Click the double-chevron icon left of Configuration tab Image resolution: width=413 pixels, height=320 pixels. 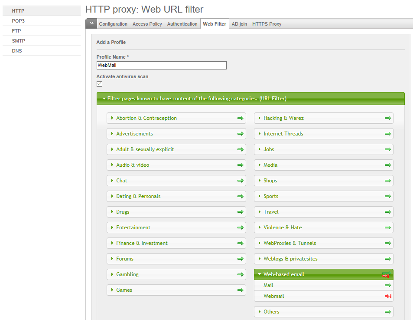tap(91, 24)
